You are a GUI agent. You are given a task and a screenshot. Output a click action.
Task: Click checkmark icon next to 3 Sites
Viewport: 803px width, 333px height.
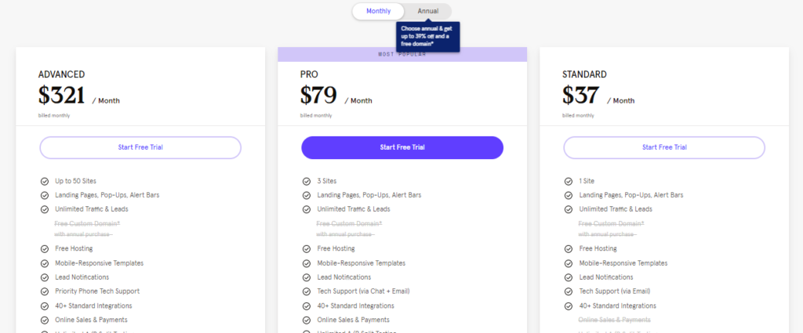click(307, 181)
